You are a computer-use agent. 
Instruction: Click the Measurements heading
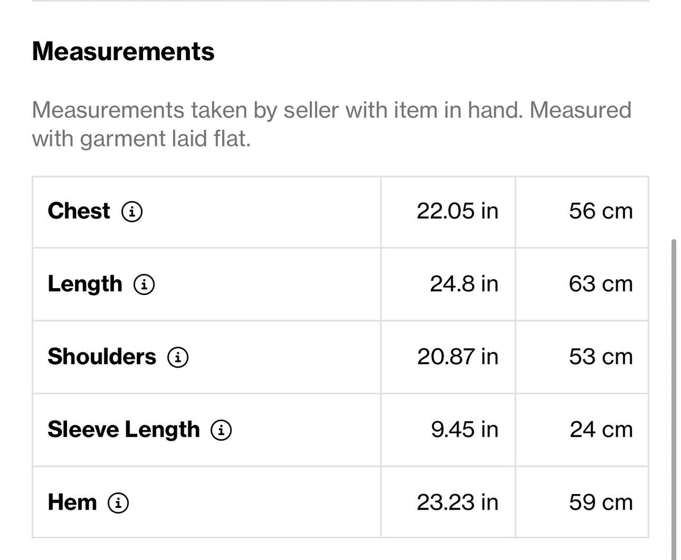coord(123,51)
